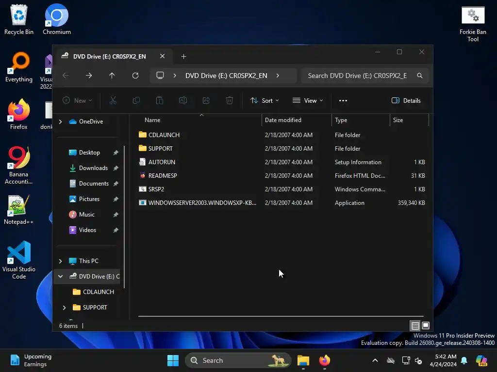Click the Rename icon in toolbar
497x372 pixels.
pyautogui.click(x=183, y=101)
